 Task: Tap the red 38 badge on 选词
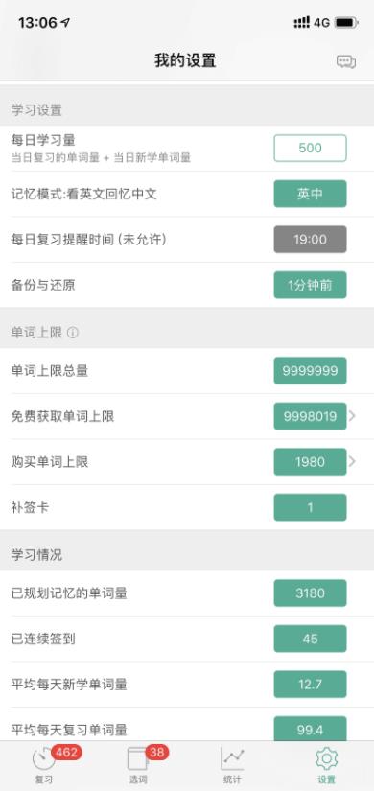point(157,752)
